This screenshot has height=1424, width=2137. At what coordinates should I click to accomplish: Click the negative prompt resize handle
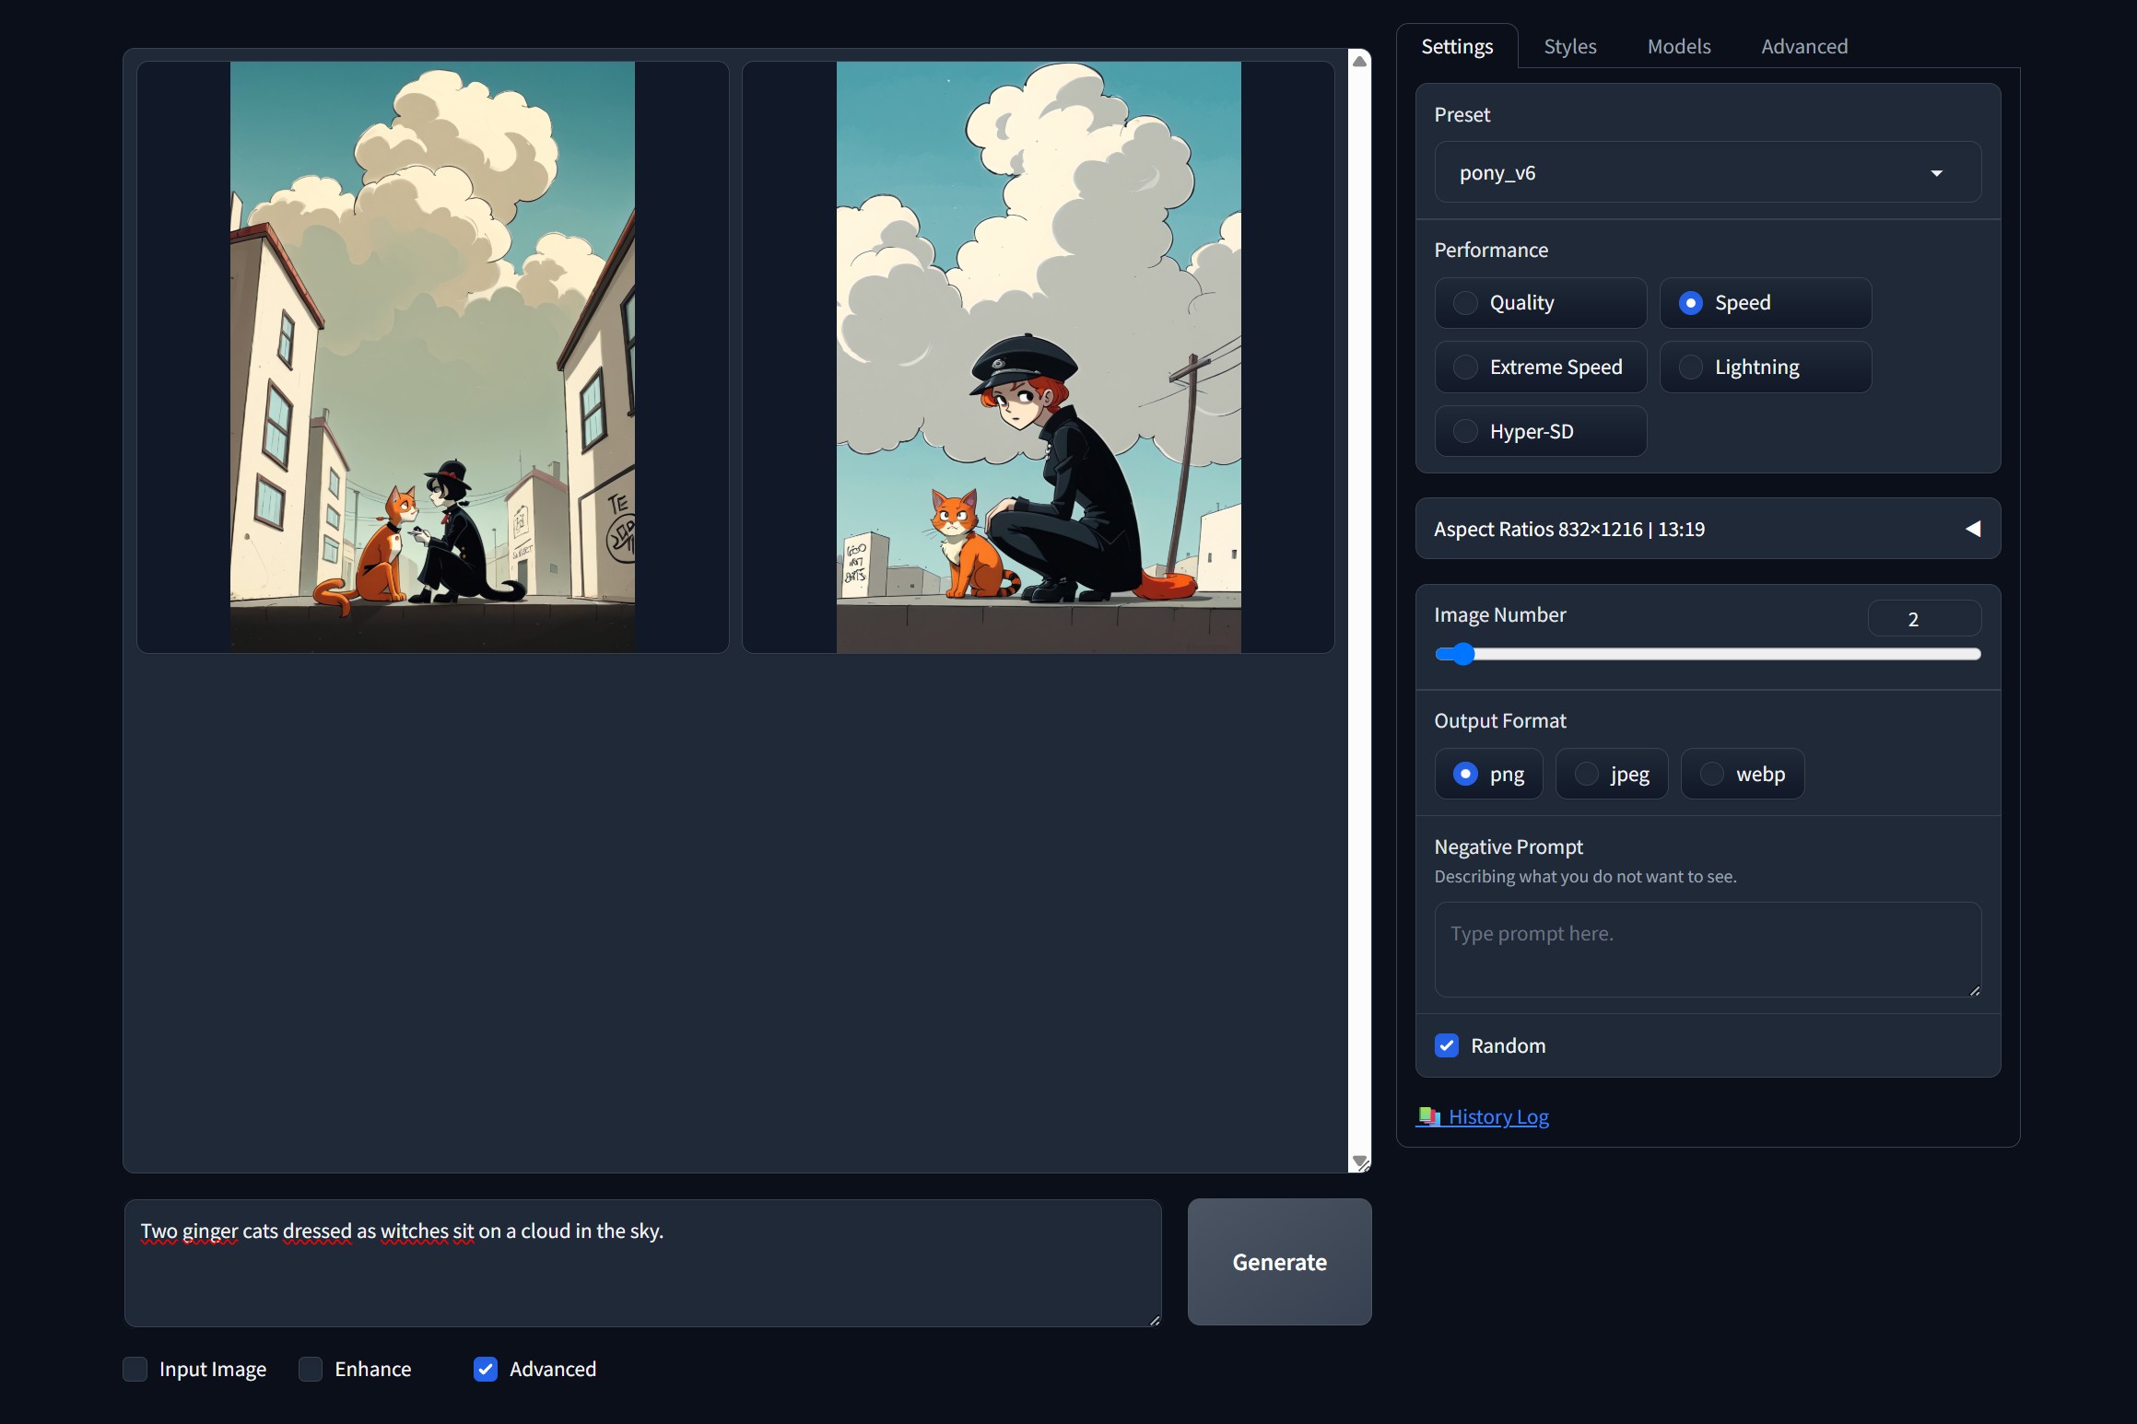1974,990
